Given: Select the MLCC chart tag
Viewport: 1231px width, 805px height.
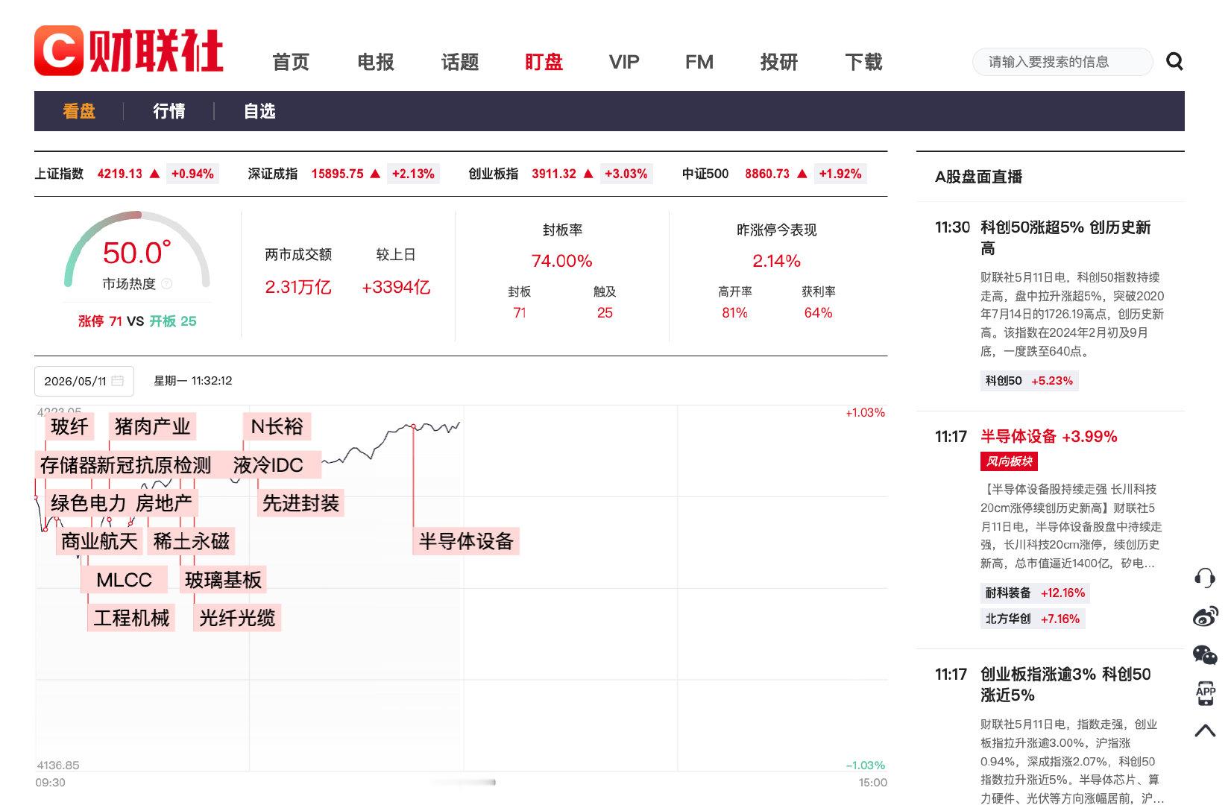Looking at the screenshot, I should (124, 580).
